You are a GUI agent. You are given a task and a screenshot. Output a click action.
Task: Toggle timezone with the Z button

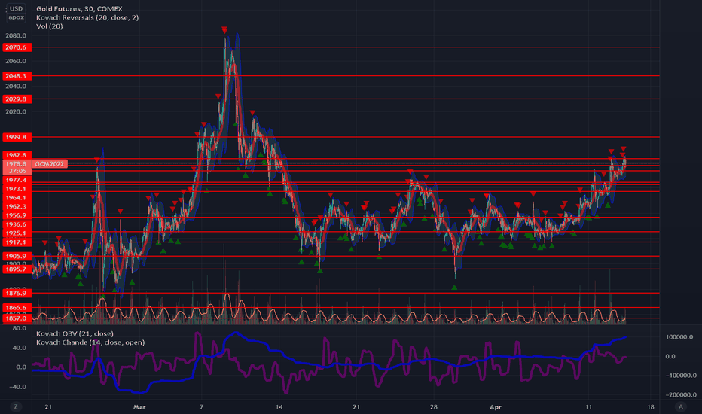(x=16, y=406)
